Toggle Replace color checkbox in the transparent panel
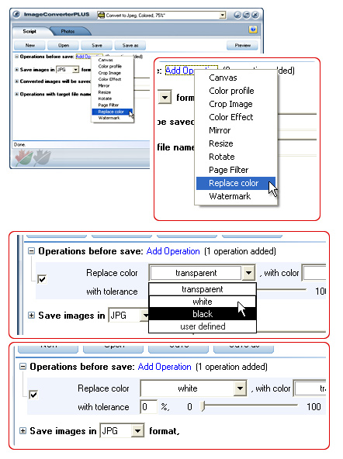This screenshot has width=343, height=459. click(42, 279)
